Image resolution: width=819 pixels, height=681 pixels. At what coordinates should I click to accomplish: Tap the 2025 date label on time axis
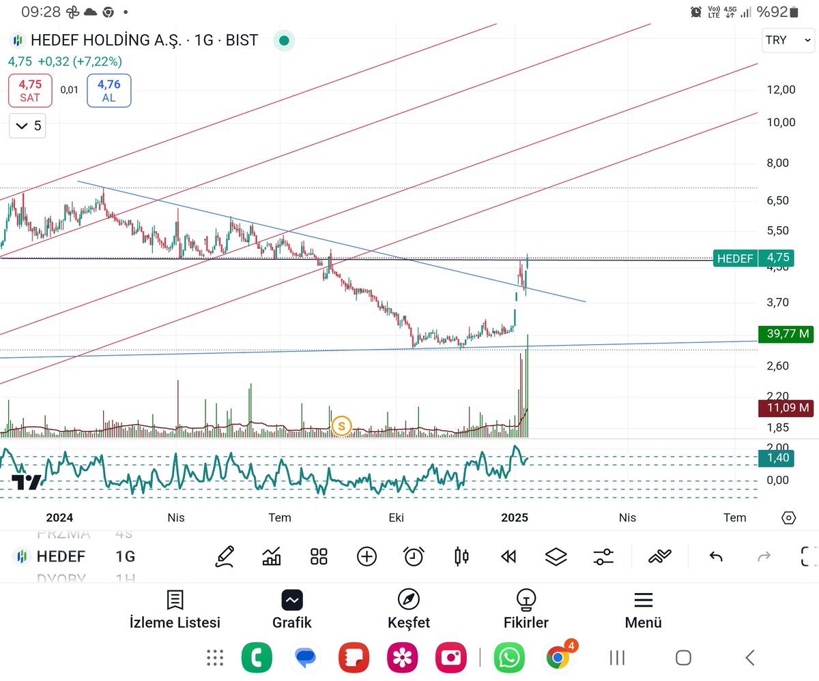[x=514, y=517]
